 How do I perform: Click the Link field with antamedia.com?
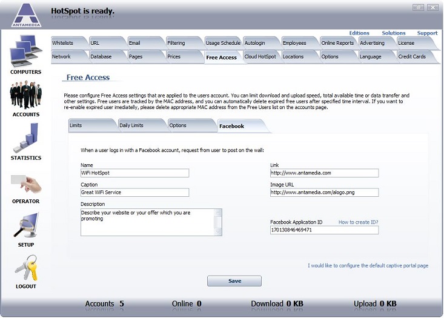click(x=325, y=173)
